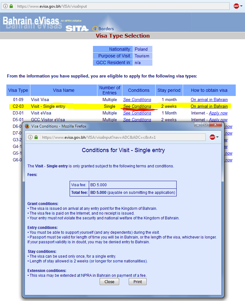This screenshot has width=245, height=301.
Task: Click the visa type code D5-01
Action: (18, 120)
